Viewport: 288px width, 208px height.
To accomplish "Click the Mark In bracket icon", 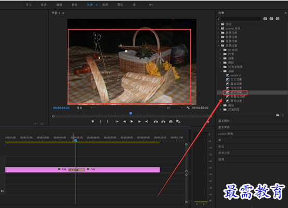I will [x=101, y=121].
